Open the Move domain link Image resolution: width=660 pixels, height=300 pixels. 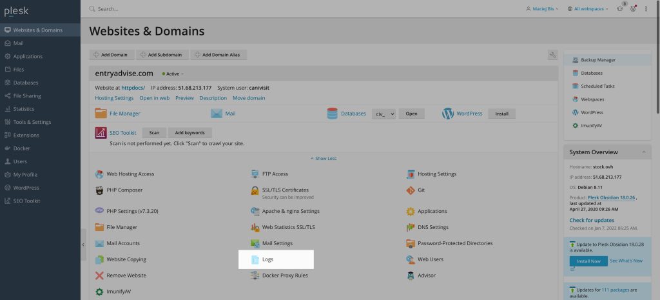[x=249, y=98]
